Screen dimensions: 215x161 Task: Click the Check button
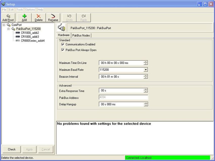(x=12, y=149)
